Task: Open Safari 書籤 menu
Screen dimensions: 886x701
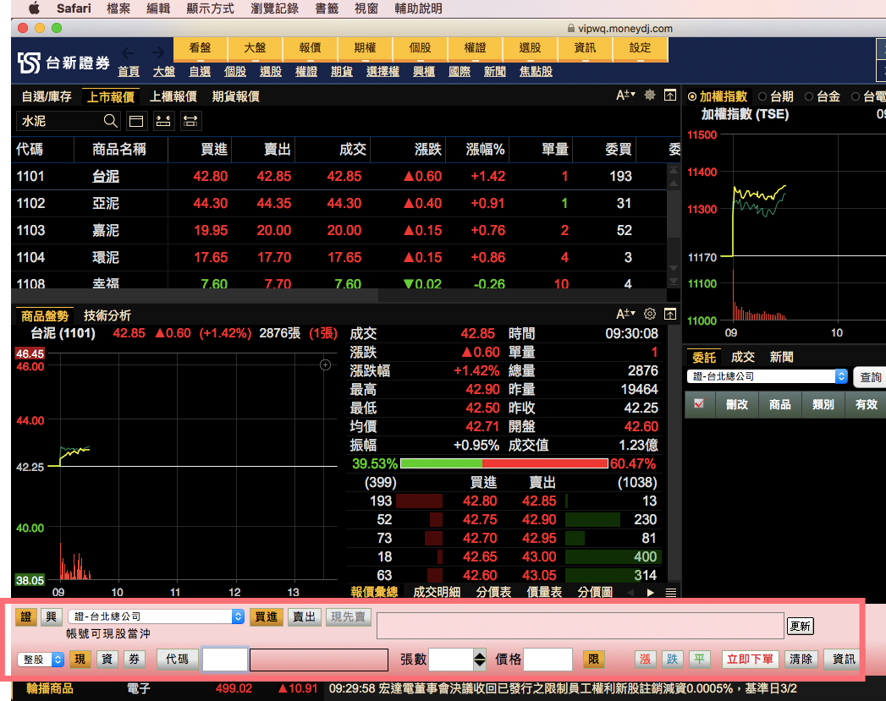Action: [x=327, y=8]
